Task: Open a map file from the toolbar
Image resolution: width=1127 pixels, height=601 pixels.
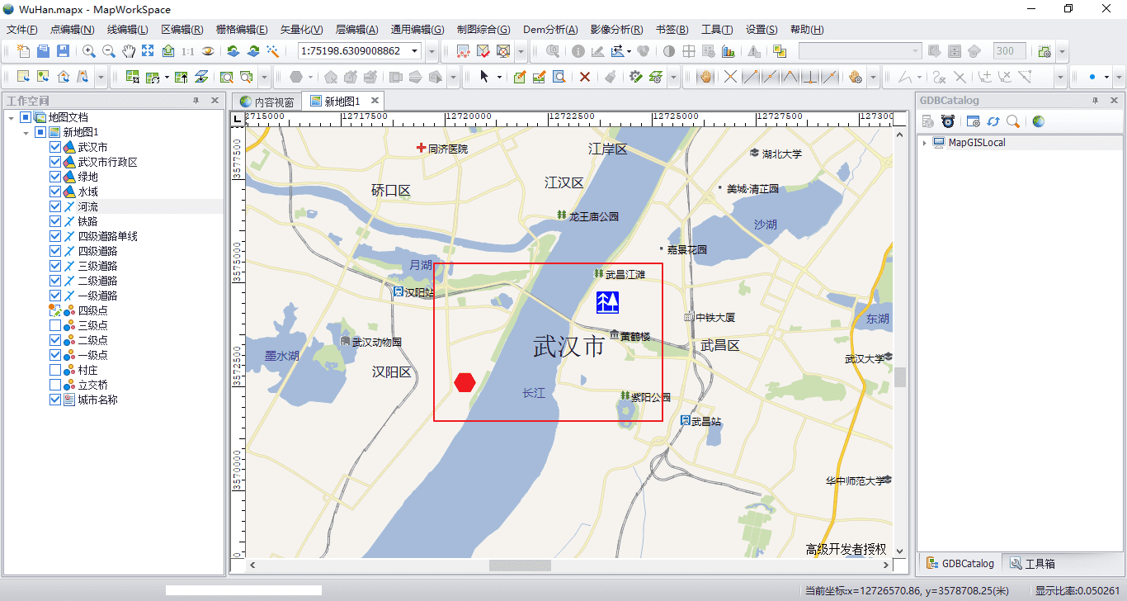Action: point(43,51)
